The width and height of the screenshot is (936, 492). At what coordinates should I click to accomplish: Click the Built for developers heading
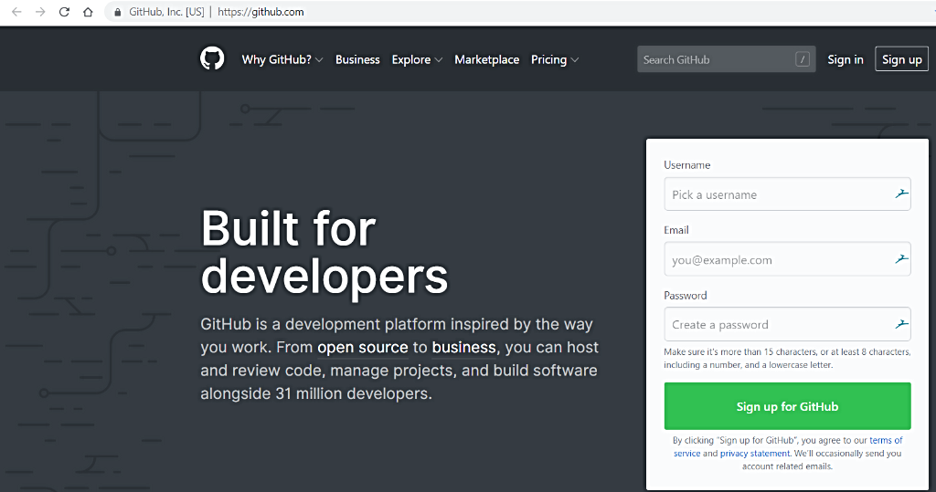(x=324, y=252)
